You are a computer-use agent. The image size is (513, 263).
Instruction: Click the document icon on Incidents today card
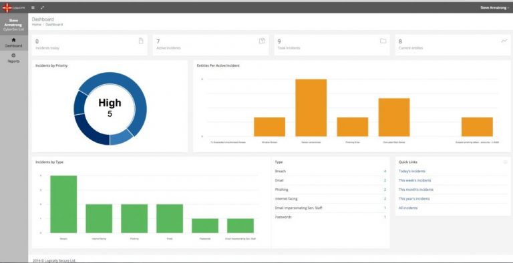[x=141, y=41]
